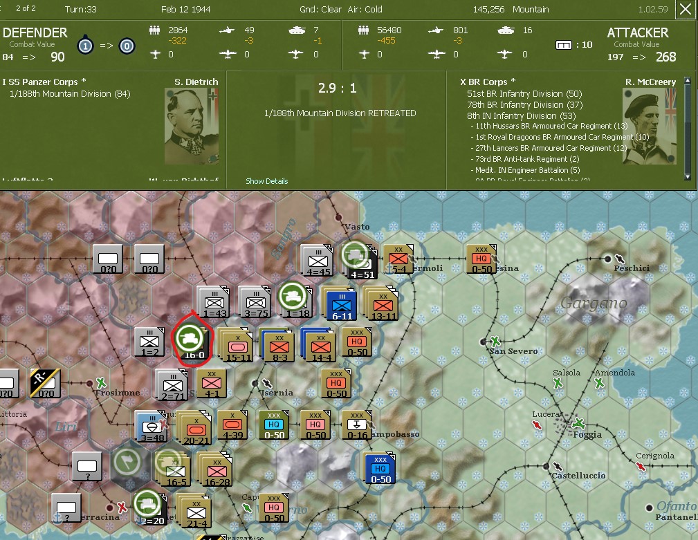Select the 15-11 armored brigade counter

click(x=237, y=344)
